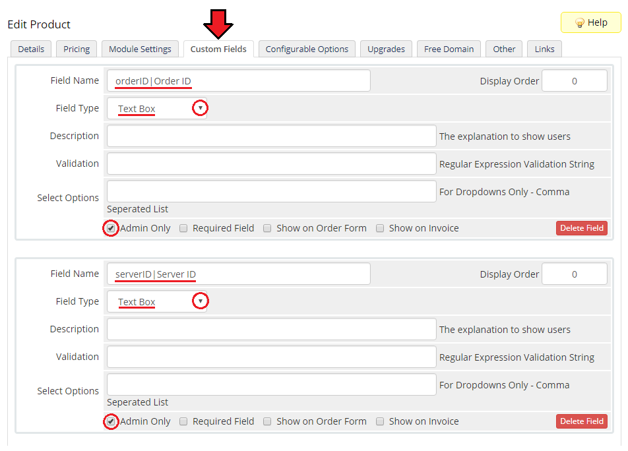Click Display Order box for Order ID
Screen dimensions: 628x451
tap(575, 81)
